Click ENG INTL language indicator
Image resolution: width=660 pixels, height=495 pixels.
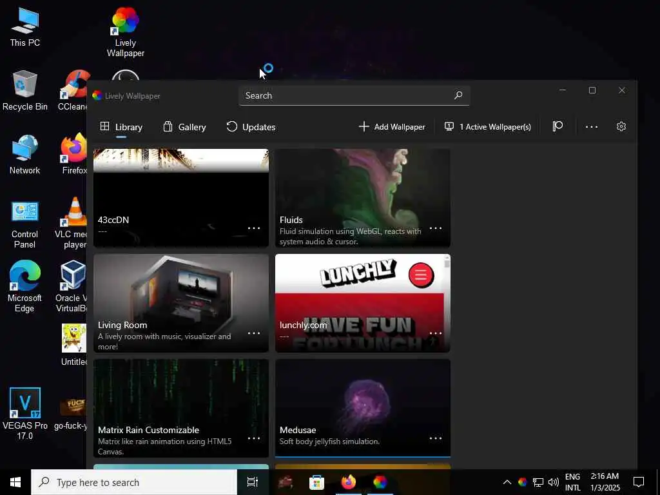[572, 482]
